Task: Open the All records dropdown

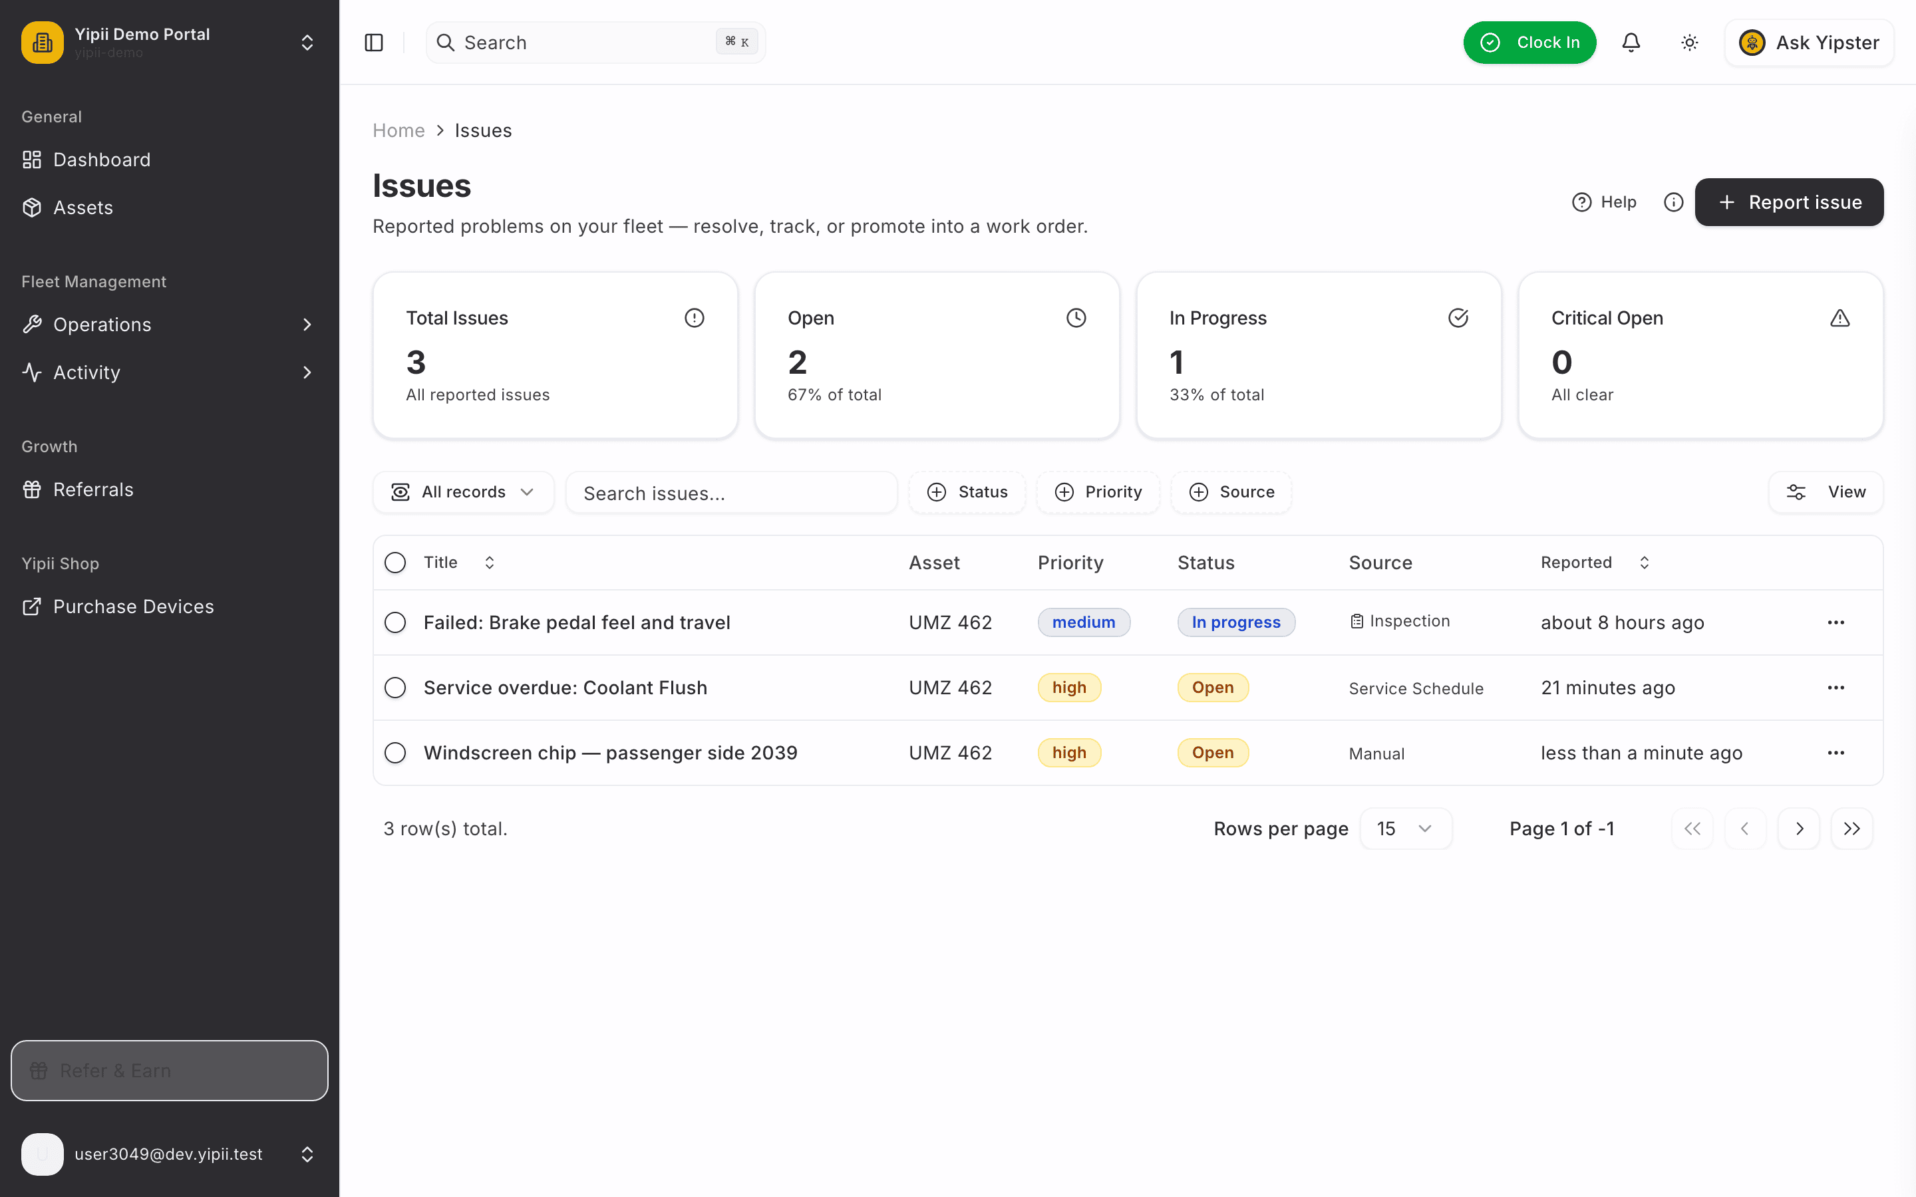Action: coord(463,492)
